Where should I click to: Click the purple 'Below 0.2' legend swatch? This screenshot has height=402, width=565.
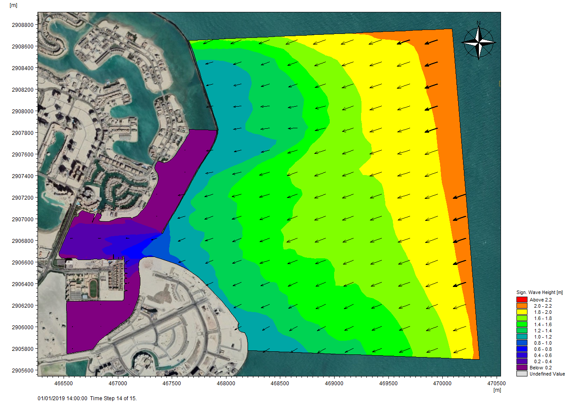click(x=522, y=368)
